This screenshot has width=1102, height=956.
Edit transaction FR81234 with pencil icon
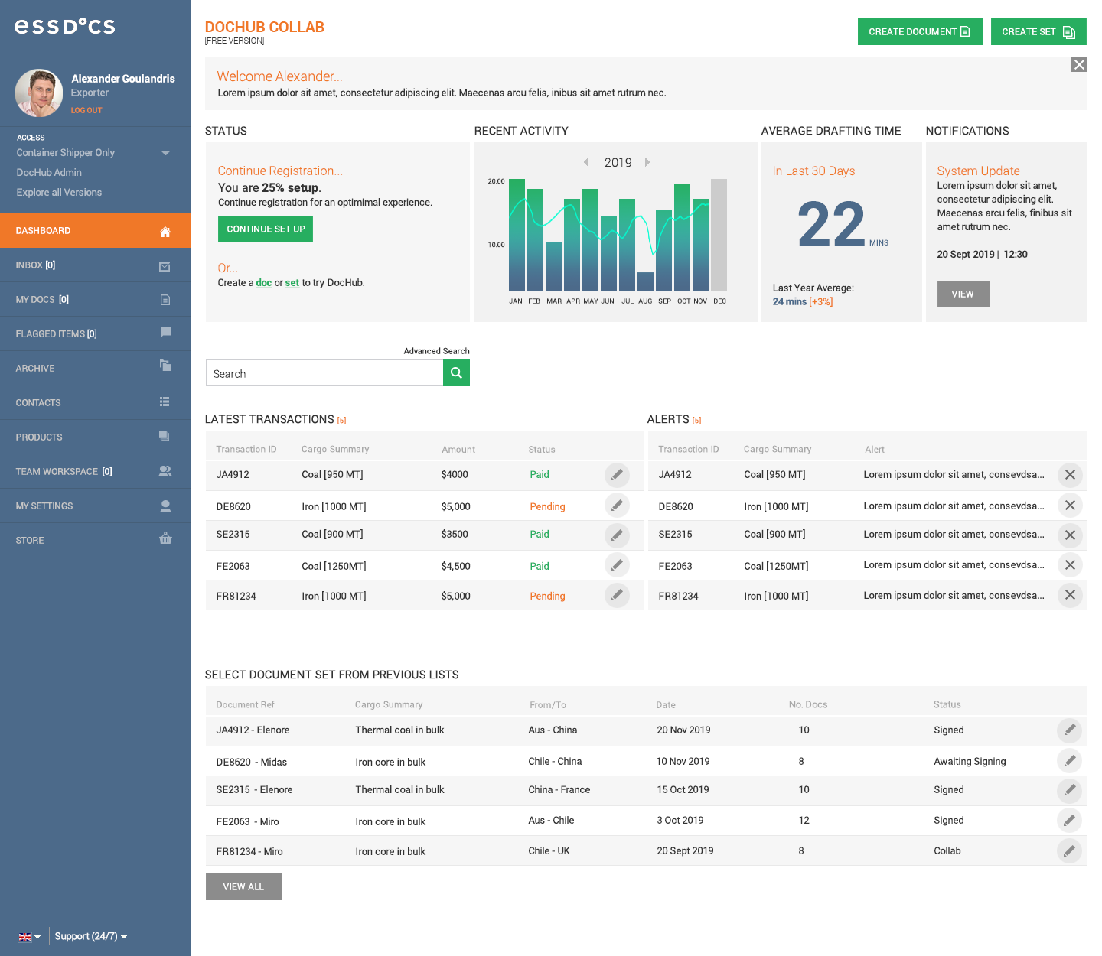coord(617,595)
